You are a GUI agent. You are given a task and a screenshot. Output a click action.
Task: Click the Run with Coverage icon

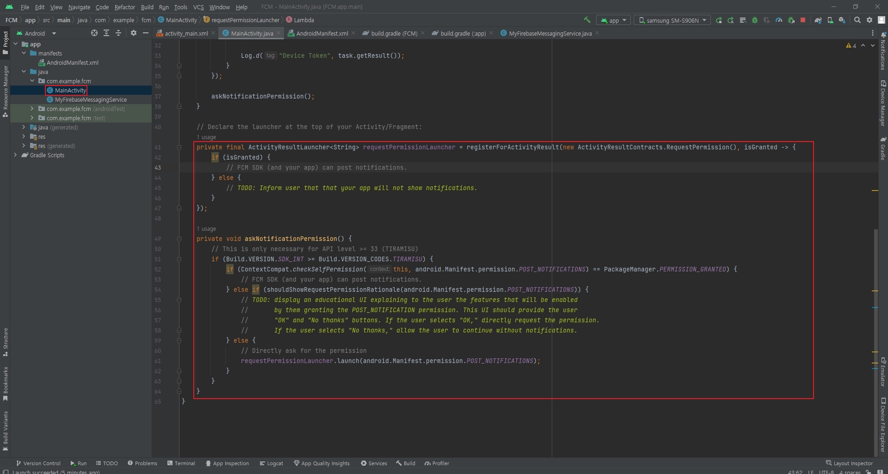tap(767, 20)
